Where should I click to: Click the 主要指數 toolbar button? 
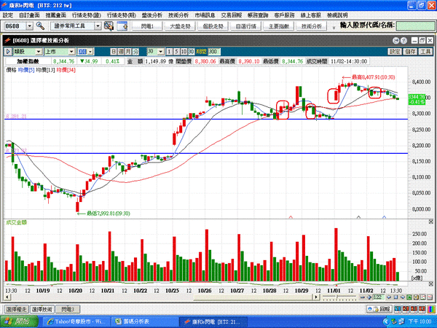pyautogui.click(x=279, y=26)
